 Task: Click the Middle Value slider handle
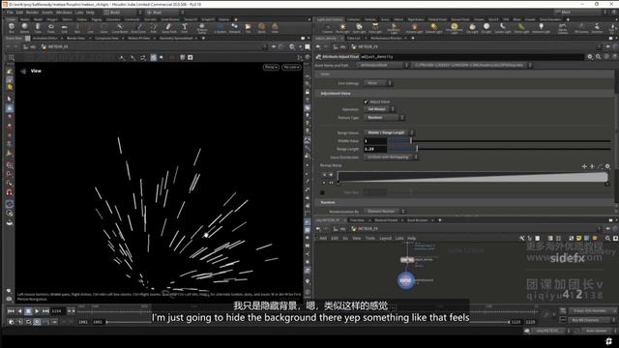411,141
